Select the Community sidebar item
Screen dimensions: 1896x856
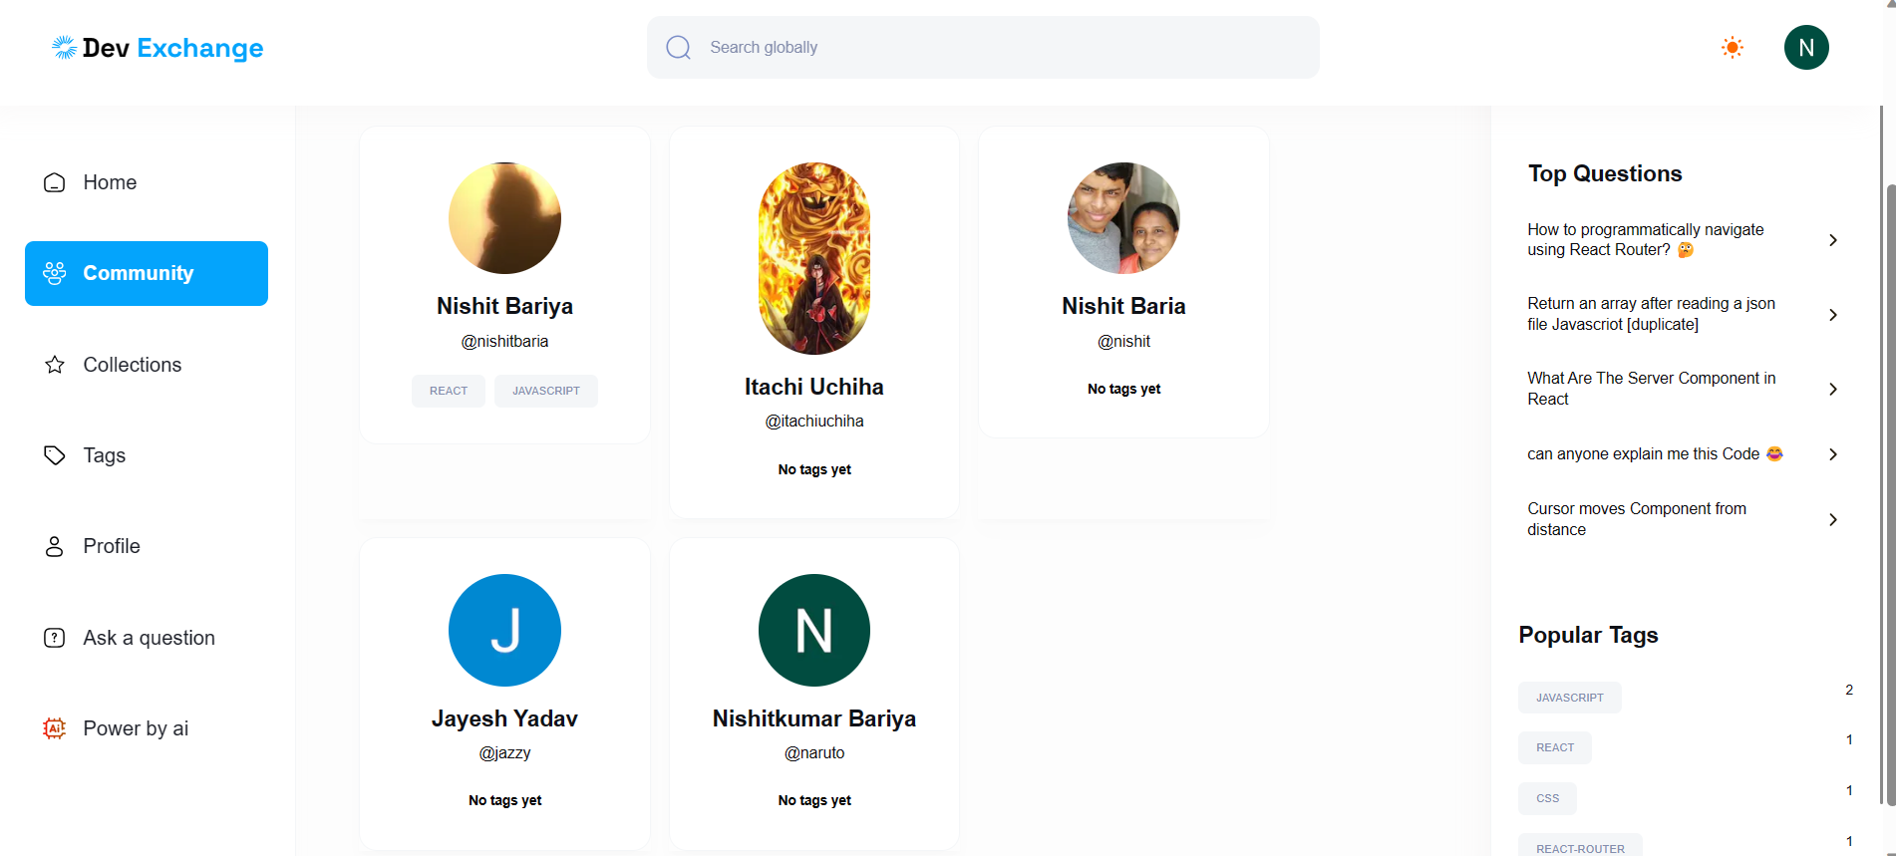click(x=147, y=273)
